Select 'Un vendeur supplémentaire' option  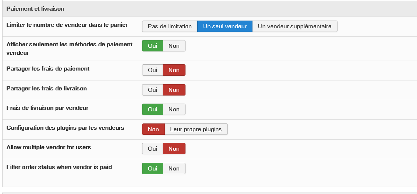point(294,26)
